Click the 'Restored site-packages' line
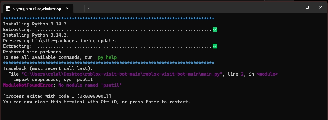This screenshot has height=120, width=328. tap(32, 52)
